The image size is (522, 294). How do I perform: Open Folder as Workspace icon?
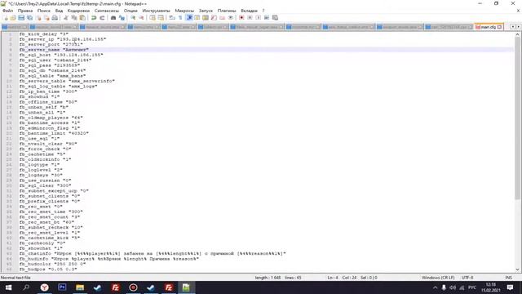pyautogui.click(x=222, y=18)
